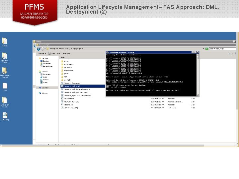Click inside the black cmd console area

coord(151,75)
